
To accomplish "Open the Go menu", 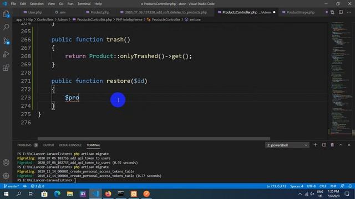I will (61, 4).
